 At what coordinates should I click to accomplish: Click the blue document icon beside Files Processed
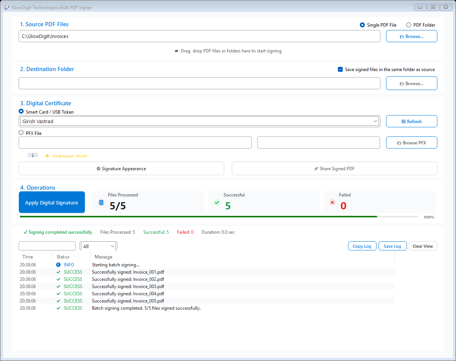[101, 203]
